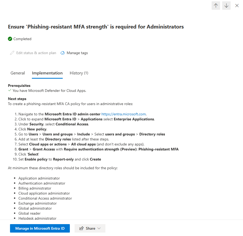243x236 pixels.
Task: Click the Completed status text
Action: 22,39
